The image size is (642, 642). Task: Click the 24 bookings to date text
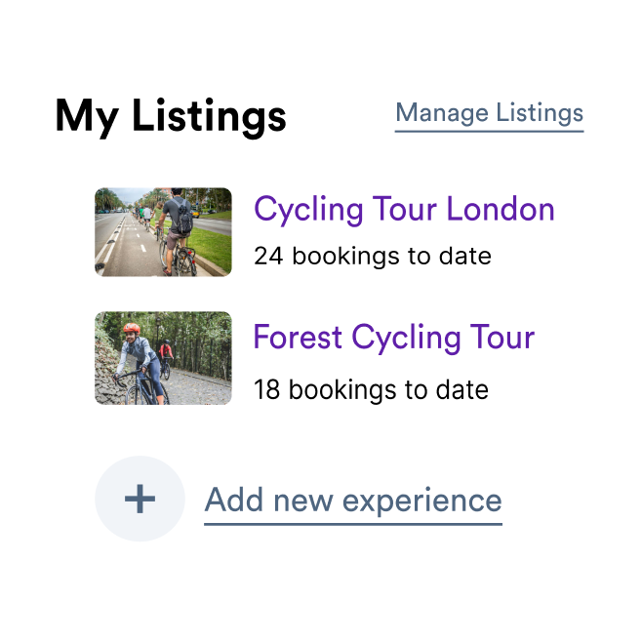pos(372,257)
